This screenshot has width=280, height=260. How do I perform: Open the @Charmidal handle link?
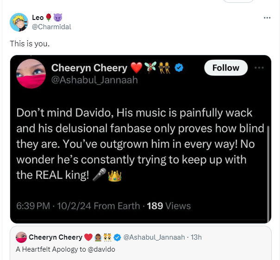[x=51, y=26]
